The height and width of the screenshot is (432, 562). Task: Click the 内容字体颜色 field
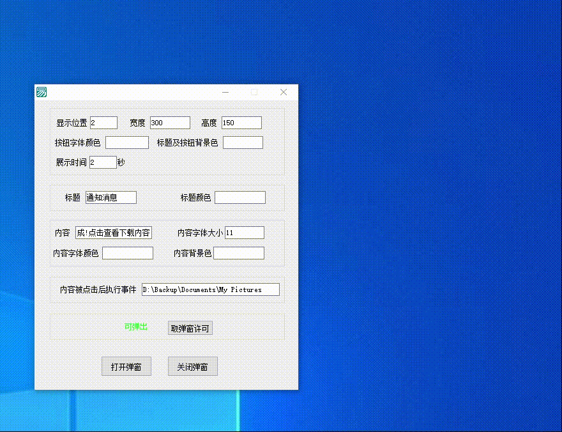[128, 253]
